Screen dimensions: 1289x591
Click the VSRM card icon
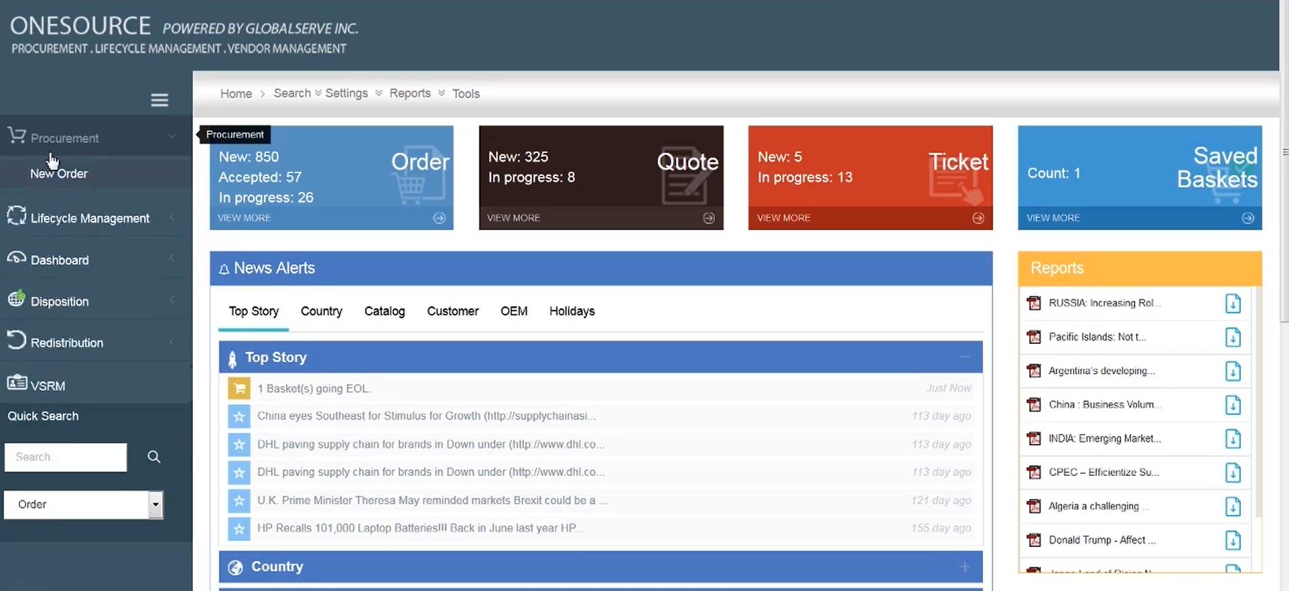(17, 382)
